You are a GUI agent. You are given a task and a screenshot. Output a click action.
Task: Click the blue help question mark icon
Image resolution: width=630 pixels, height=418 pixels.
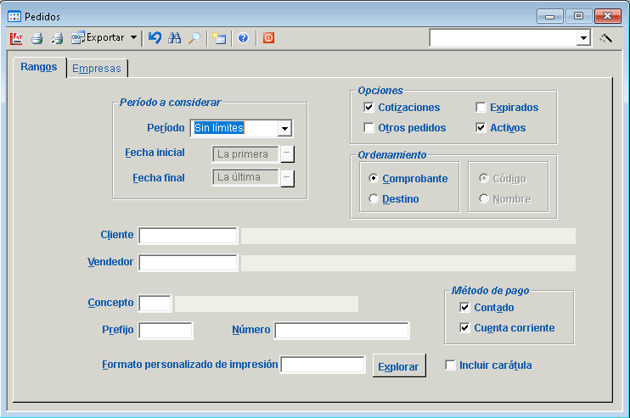[243, 38]
